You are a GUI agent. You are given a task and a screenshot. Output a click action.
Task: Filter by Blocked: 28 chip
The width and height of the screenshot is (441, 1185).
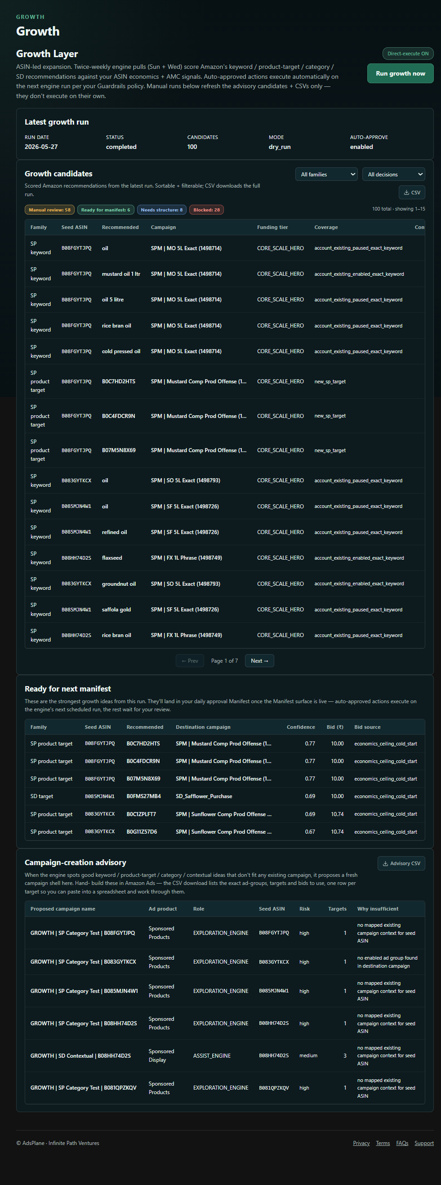tap(206, 210)
